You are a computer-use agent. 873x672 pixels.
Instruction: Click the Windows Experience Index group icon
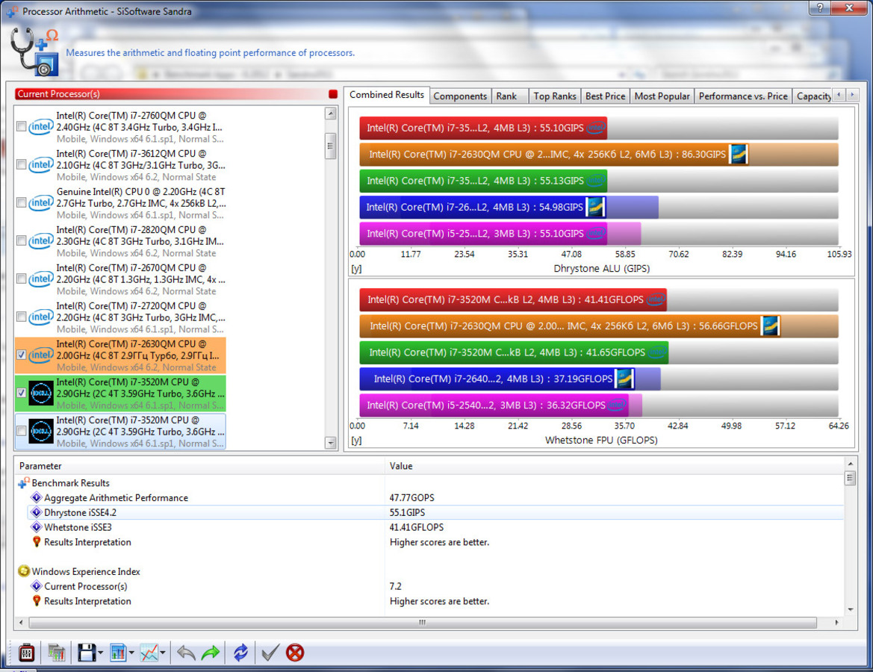(24, 571)
